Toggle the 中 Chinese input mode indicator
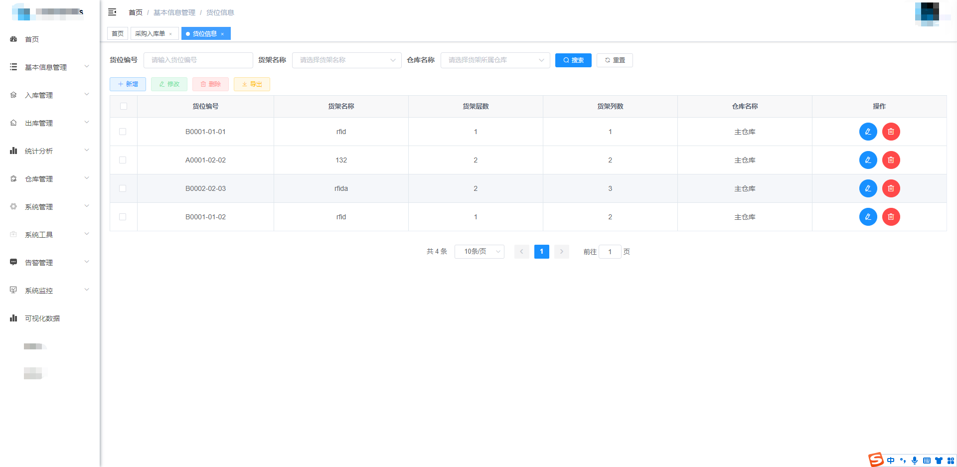Image resolution: width=957 pixels, height=467 pixels. (891, 461)
